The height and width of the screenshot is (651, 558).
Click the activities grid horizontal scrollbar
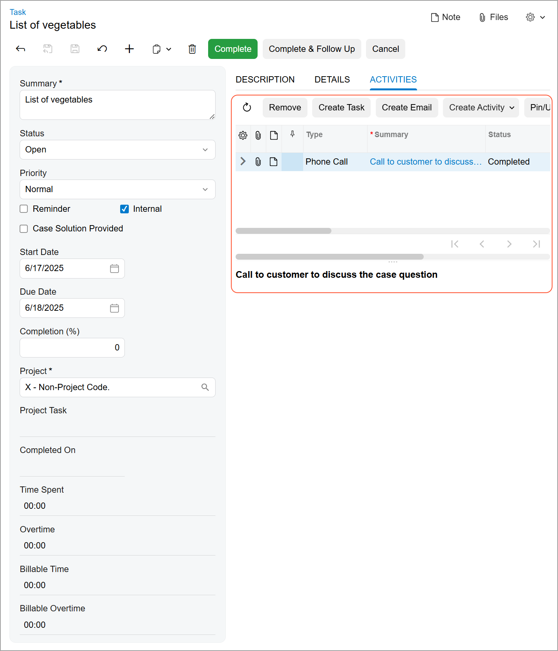[x=284, y=231]
